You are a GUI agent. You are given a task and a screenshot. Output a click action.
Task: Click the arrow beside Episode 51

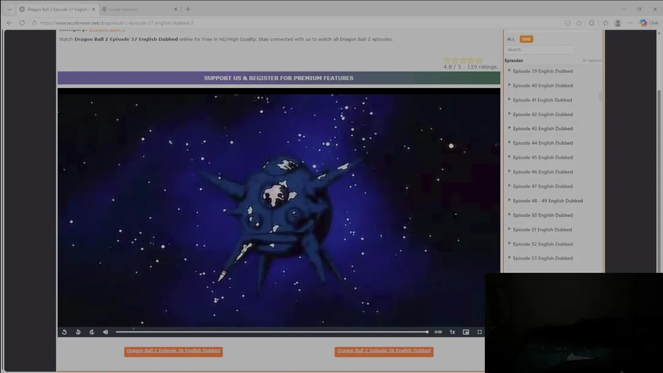click(x=509, y=229)
